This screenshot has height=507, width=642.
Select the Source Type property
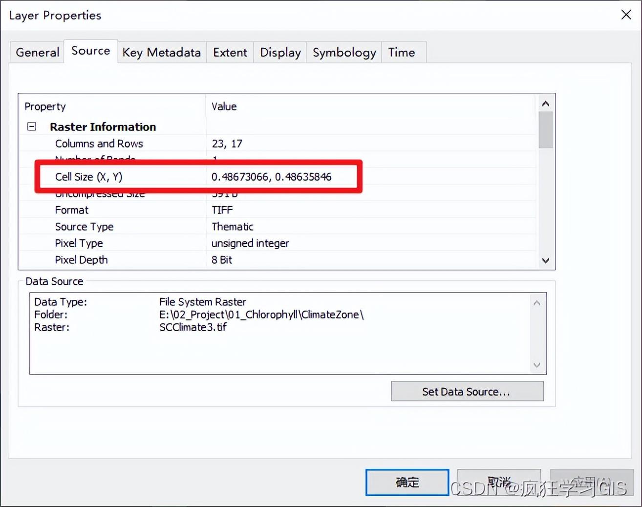point(84,227)
